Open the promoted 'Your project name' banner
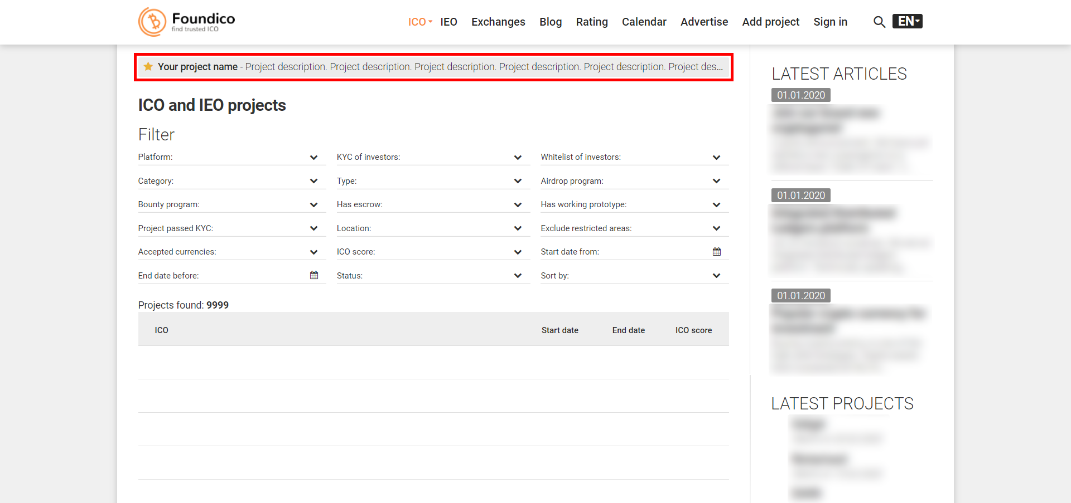 point(433,67)
